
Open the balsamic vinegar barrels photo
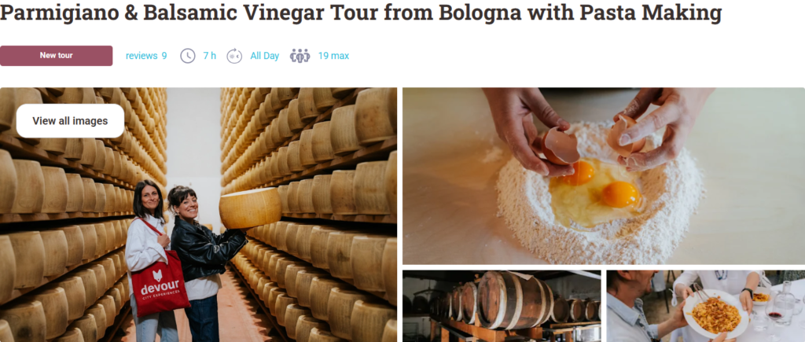click(x=502, y=306)
